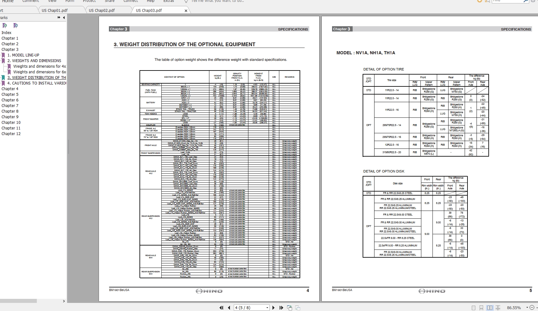
Task: Open the Protect ribbon tab
Action: click(x=89, y=1)
